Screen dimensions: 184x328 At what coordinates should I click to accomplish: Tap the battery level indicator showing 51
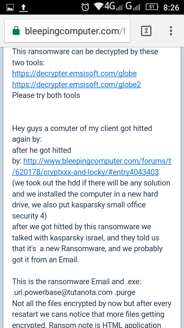(x=151, y=7)
